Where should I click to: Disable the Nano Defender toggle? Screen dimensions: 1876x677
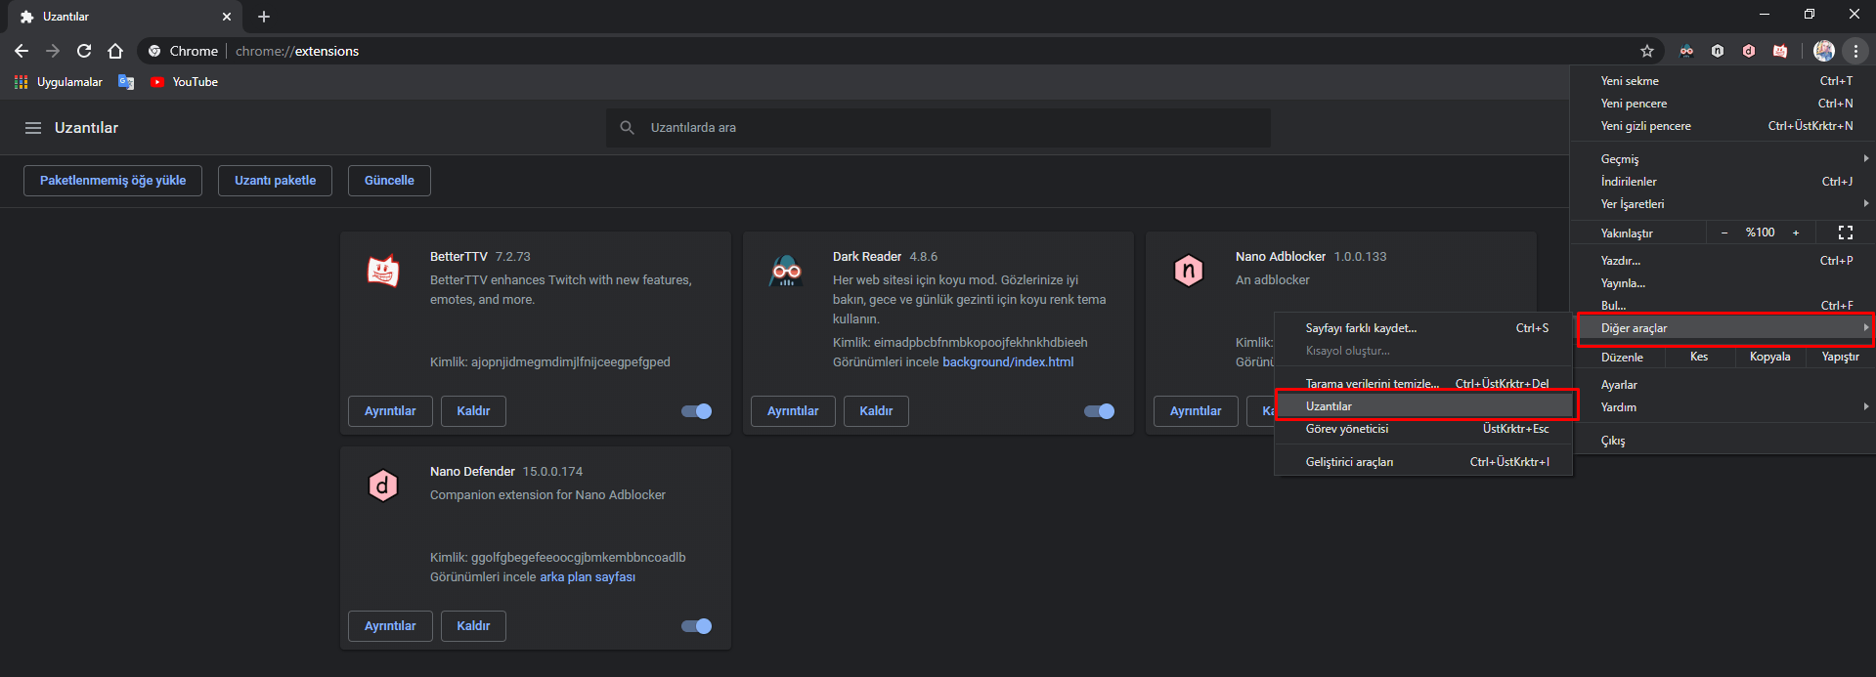(697, 626)
